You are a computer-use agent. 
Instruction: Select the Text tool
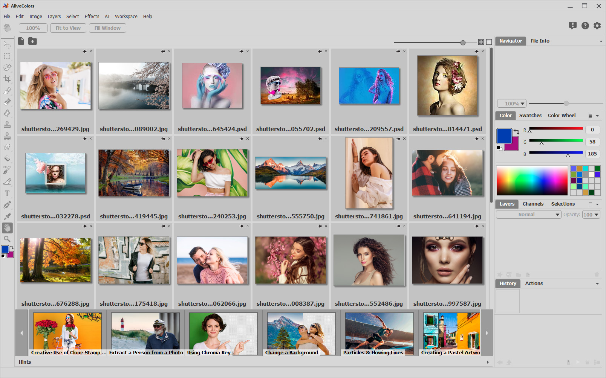pos(7,194)
